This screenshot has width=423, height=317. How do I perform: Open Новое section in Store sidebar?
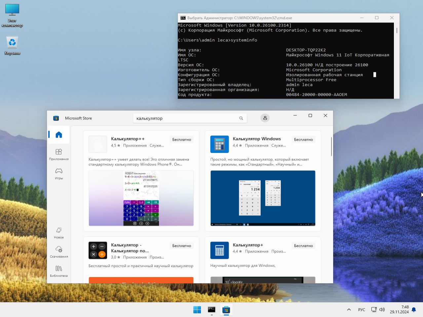(59, 232)
